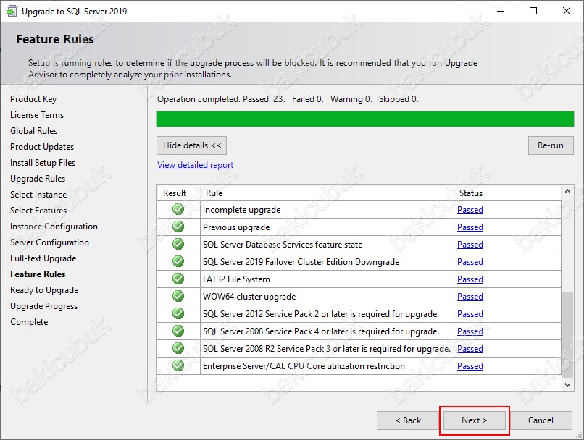Click the check icon for WOW64 cluster upgrade

(178, 296)
